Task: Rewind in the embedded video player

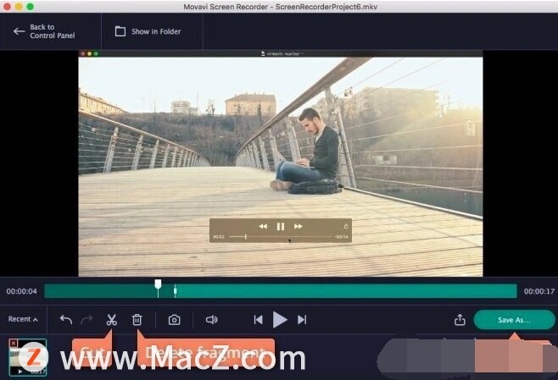Action: tap(263, 226)
